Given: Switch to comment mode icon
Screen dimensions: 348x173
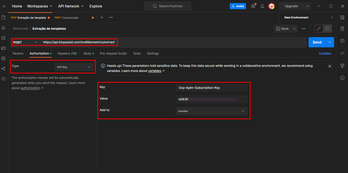Looking at the screenshot, I should pyautogui.click(x=327, y=29).
